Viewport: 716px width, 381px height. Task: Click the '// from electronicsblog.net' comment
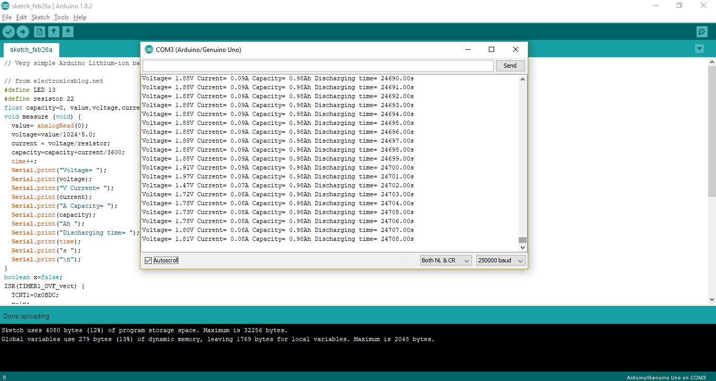[x=54, y=81]
